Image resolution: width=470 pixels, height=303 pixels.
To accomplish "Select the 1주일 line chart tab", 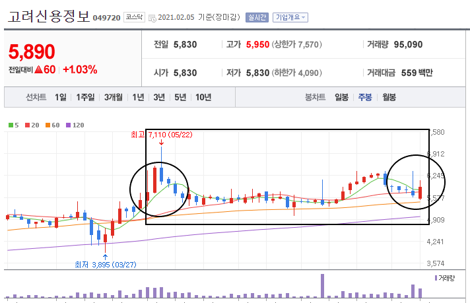I will click(85, 97).
